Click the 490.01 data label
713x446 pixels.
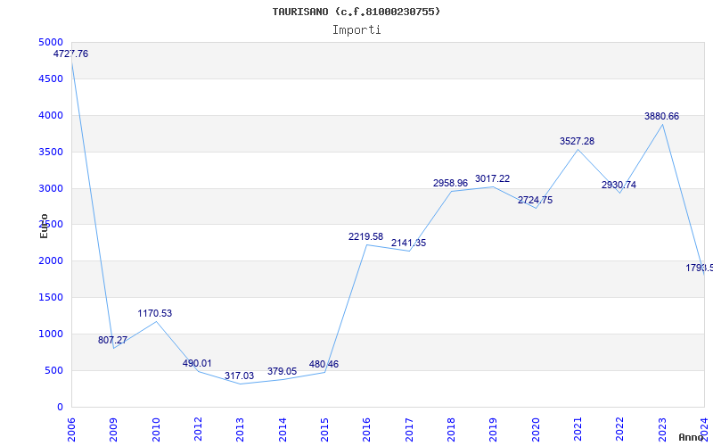coord(197,363)
